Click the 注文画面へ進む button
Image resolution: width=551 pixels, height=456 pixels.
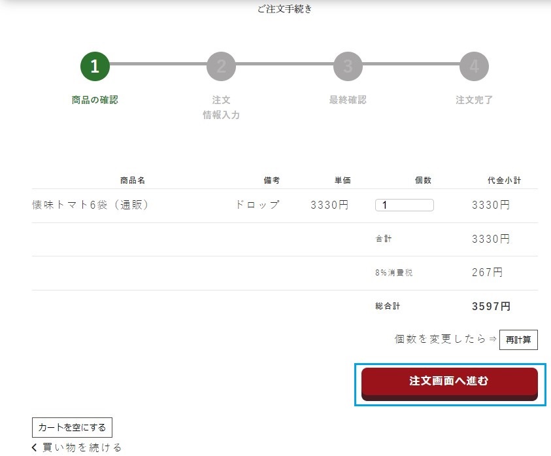coord(450,384)
